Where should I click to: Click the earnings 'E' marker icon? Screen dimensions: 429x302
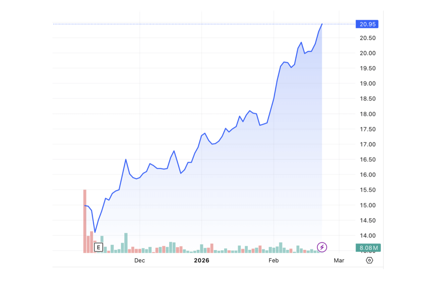[98, 247]
